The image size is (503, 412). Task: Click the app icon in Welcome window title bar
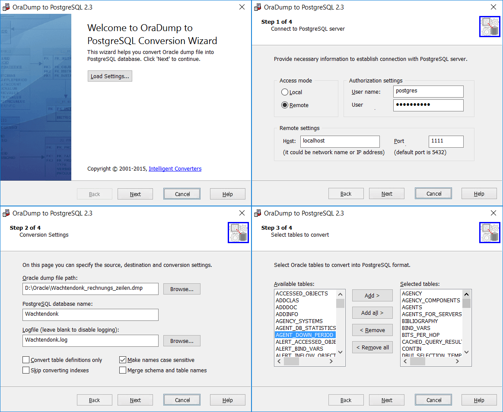[6, 7]
